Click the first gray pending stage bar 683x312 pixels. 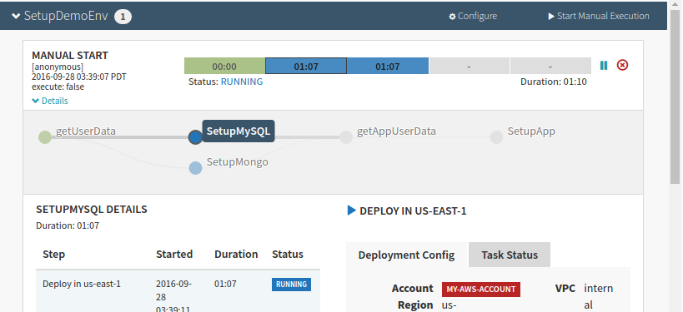click(470, 66)
